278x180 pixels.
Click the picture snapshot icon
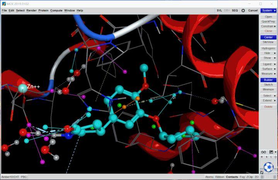271,152
